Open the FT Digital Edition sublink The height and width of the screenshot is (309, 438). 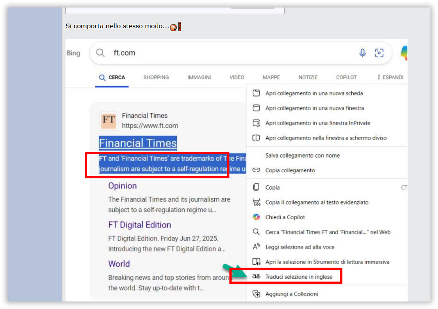coord(139,225)
